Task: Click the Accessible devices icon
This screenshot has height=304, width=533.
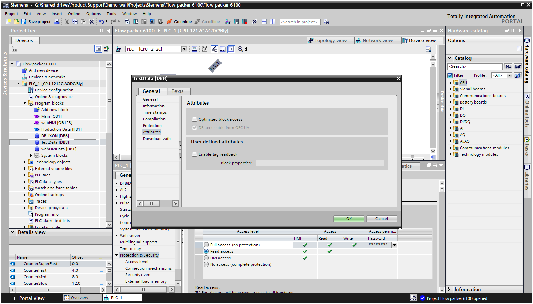Action: click(x=228, y=22)
